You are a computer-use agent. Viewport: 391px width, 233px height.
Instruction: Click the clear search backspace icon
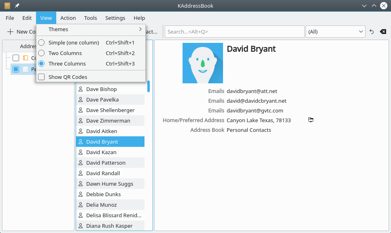(x=383, y=32)
